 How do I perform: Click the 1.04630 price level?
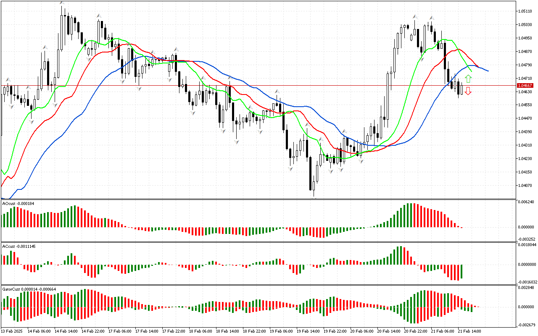click(x=526, y=92)
